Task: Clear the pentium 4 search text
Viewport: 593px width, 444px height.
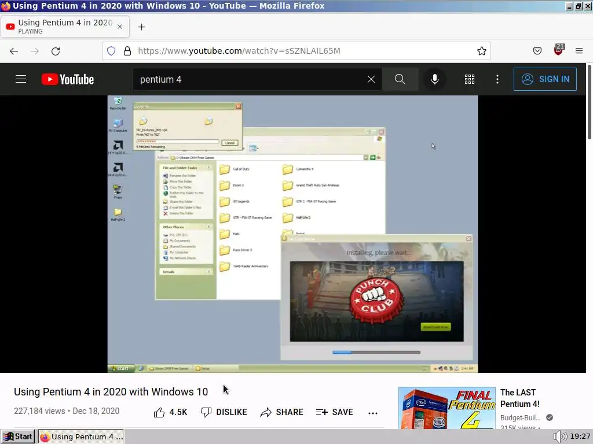Action: (371, 79)
